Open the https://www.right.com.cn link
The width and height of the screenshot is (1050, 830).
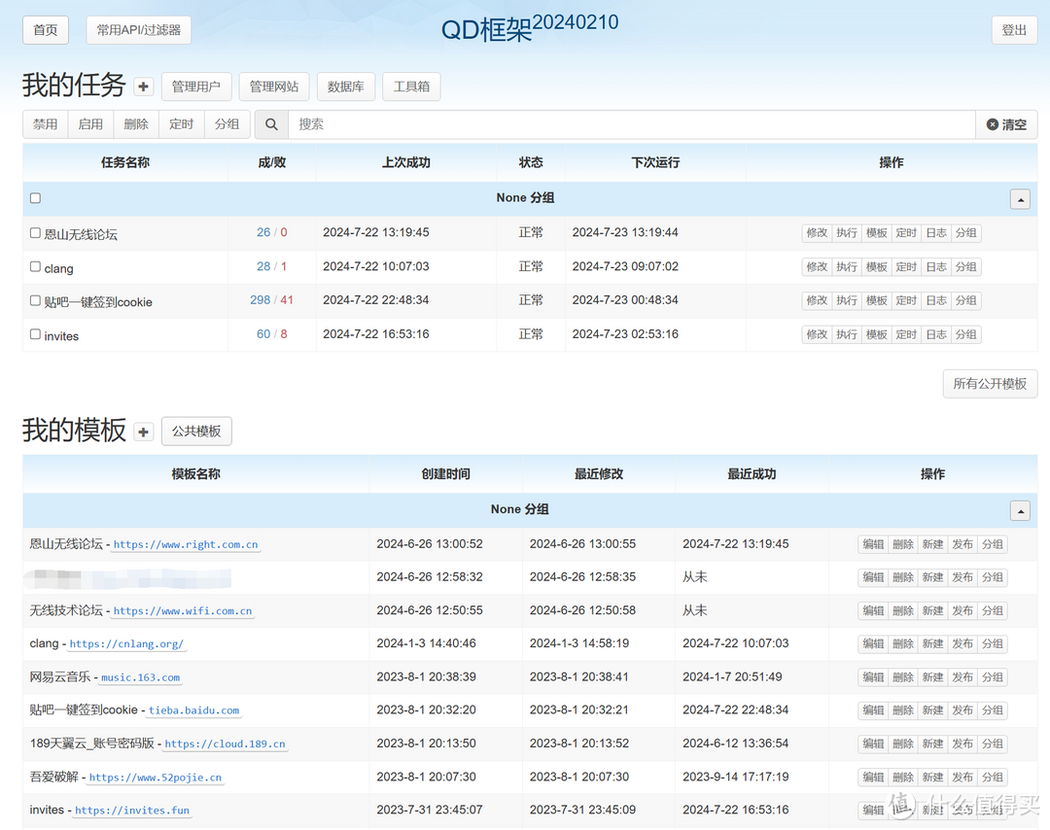[x=186, y=545]
